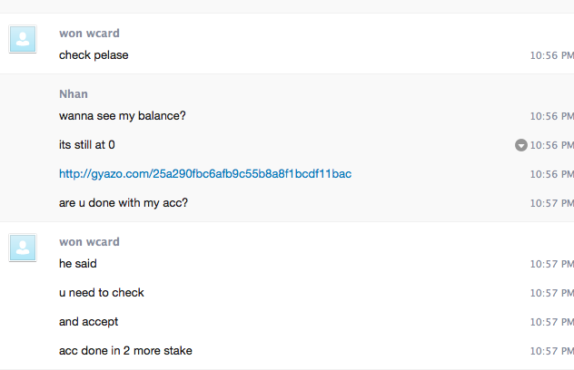Select message "acc done in 2 more stake"
Image resolution: width=574 pixels, height=370 pixels.
pyautogui.click(x=125, y=351)
